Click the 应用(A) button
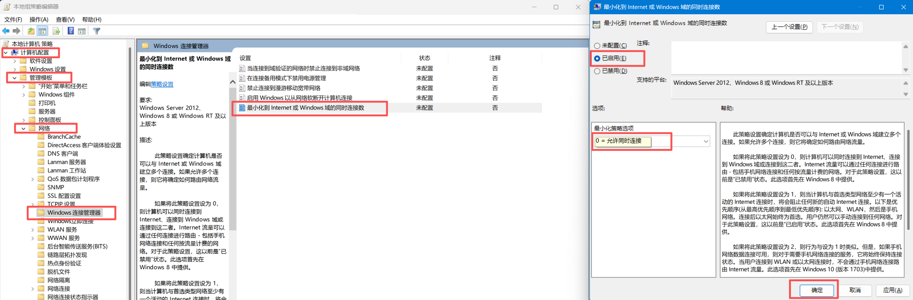Screen dimensions: 913x300 point(893,290)
